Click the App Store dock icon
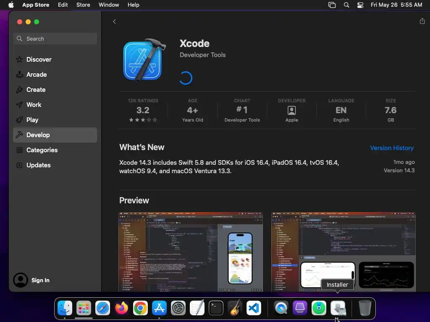Image resolution: width=430 pixels, height=322 pixels. 159,308
